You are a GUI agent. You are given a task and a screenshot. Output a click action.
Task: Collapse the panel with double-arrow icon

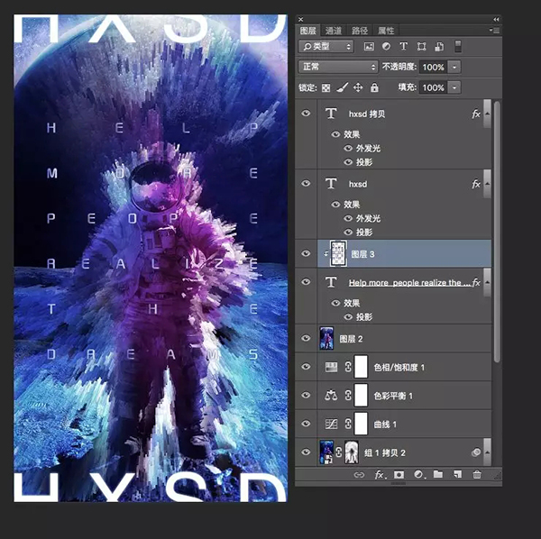[x=496, y=19]
